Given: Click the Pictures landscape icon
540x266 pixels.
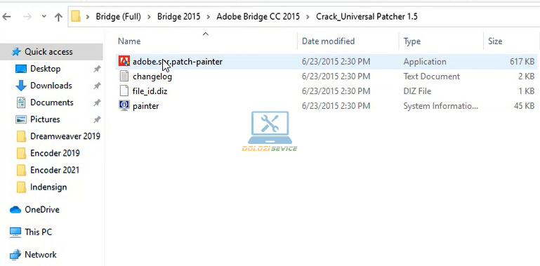Looking at the screenshot, I should pyautogui.click(x=21, y=119).
